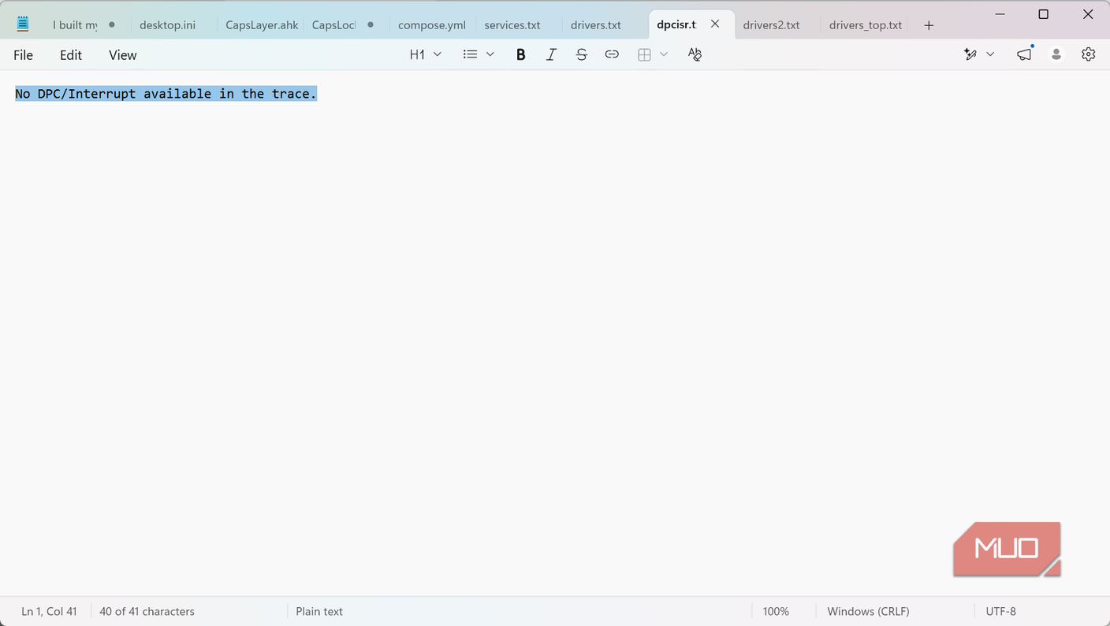Expand the AI rewrite dropdown arrow

pos(991,54)
